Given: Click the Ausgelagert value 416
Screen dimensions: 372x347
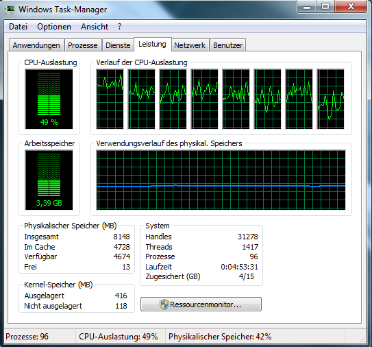Looking at the screenshot, I should [x=121, y=296].
